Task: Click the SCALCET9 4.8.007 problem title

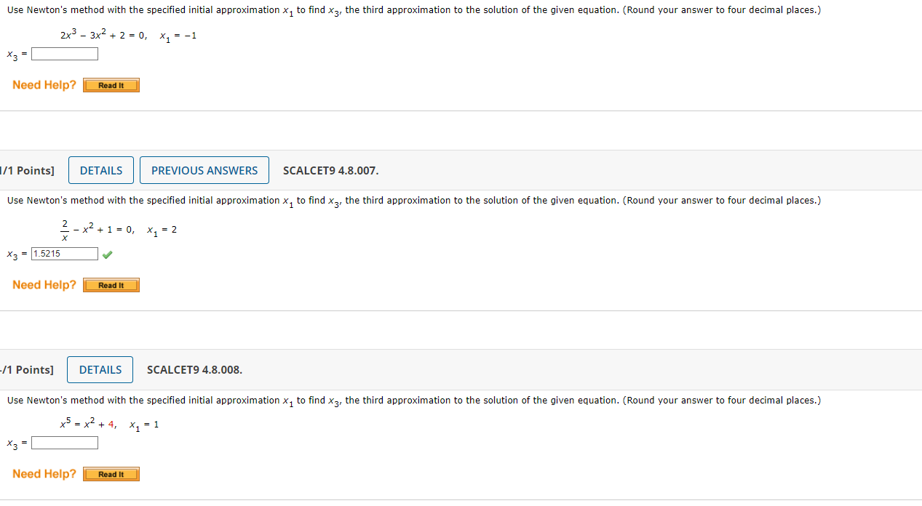Action: point(330,169)
